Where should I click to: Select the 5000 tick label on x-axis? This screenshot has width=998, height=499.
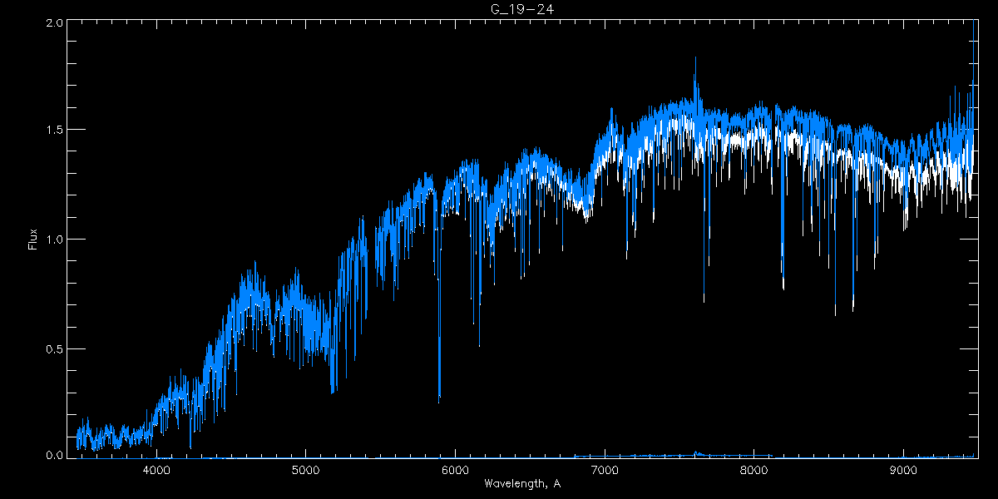pyautogui.click(x=305, y=470)
